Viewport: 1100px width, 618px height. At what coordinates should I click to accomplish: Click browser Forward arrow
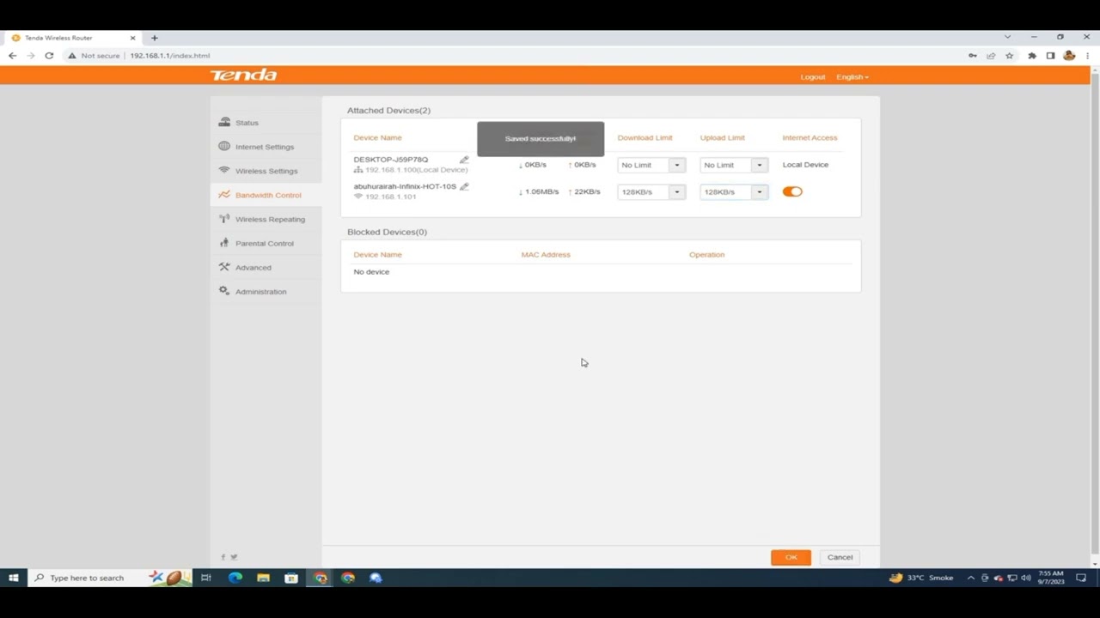(31, 56)
